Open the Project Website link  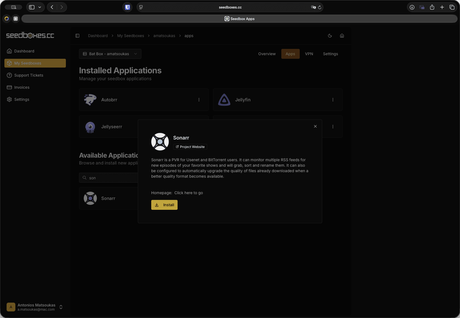(190, 147)
